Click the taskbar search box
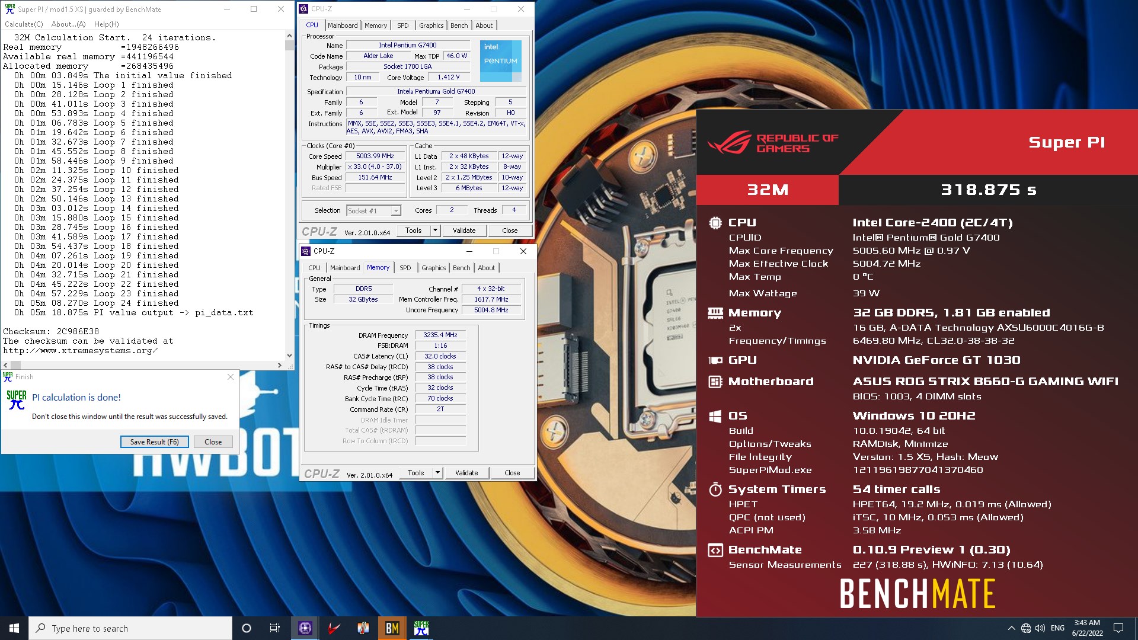Screen dimensions: 1138x640 (x=130, y=628)
